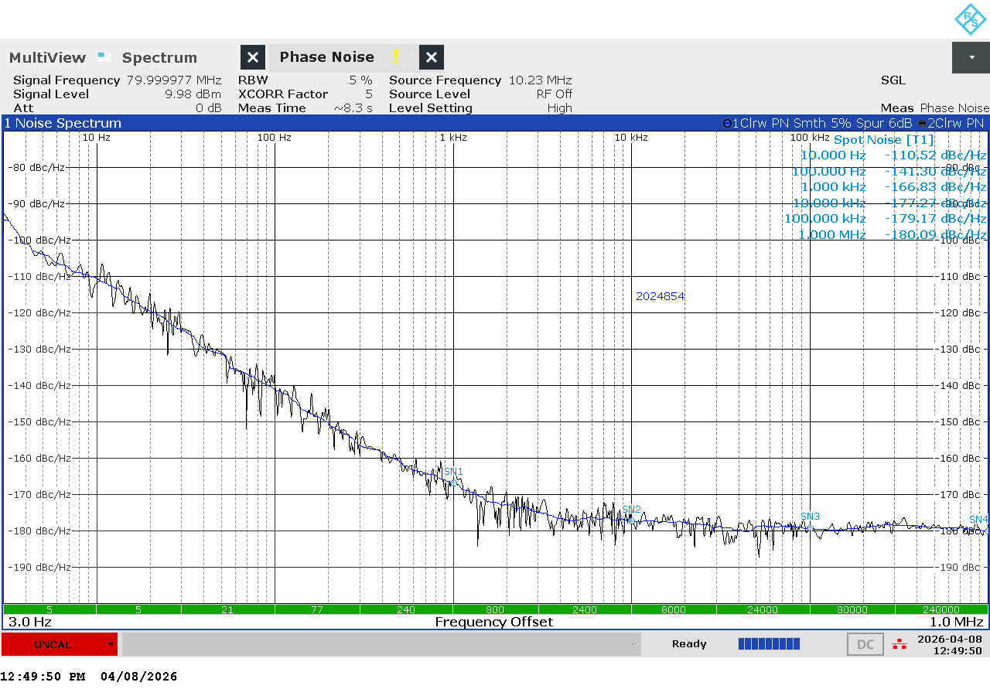Click the 1 kHz frequency axis label
The image size is (990, 696).
point(453,138)
